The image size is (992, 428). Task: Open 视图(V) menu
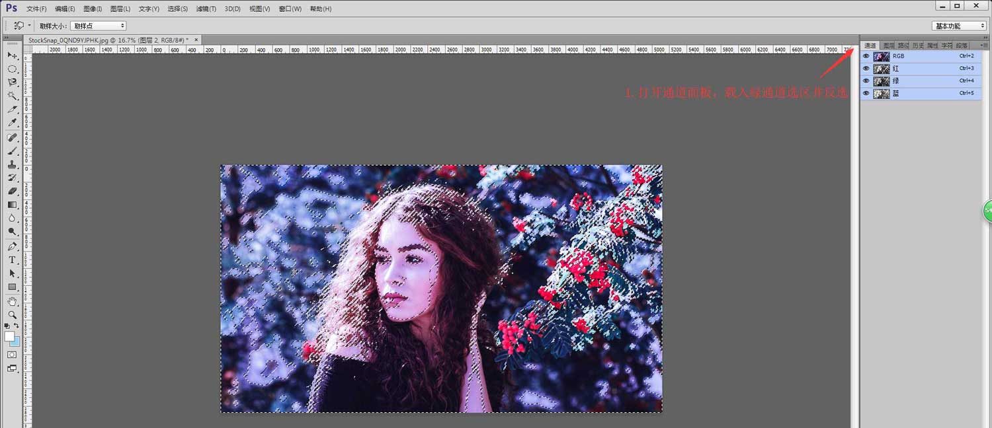coord(259,9)
